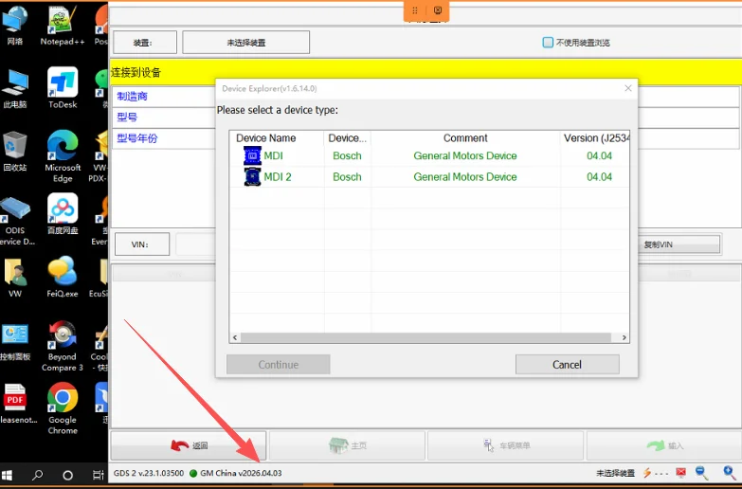Click the 制造商 row label
This screenshot has width=742, height=489.
pyautogui.click(x=132, y=96)
